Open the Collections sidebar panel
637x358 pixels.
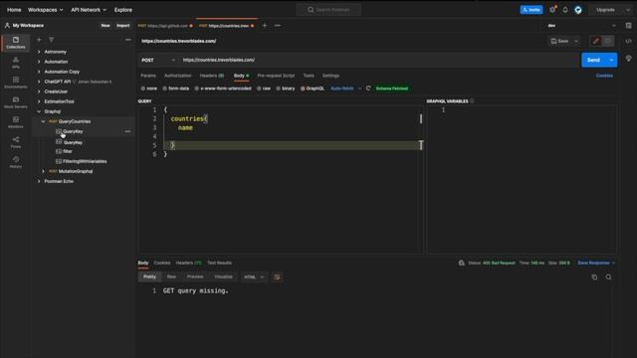click(x=16, y=43)
